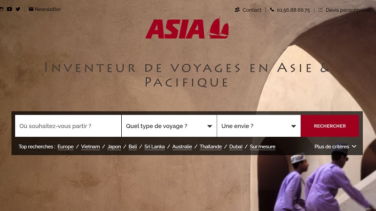The height and width of the screenshot is (211, 376).
Task: Focus the 'Où souhaitez-vous partir ?' field
Action: [68, 126]
